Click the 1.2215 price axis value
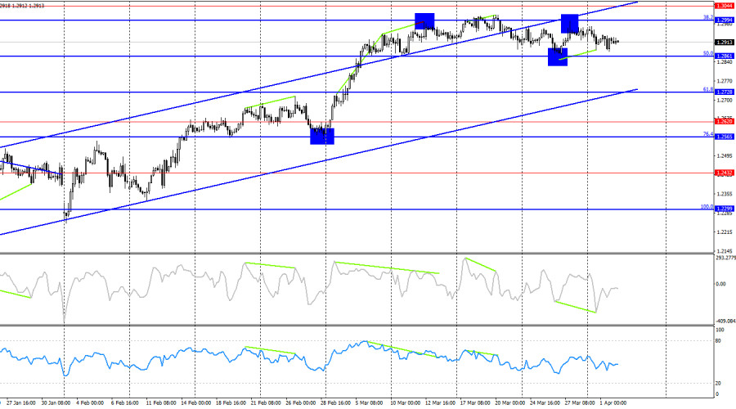736x409 pixels. click(725, 232)
